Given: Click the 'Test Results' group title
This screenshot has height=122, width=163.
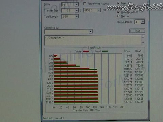Looking at the screenshot, I should [95, 48].
